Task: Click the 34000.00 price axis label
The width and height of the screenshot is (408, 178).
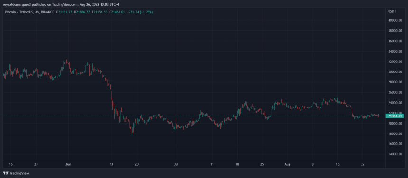Action: tap(395, 52)
